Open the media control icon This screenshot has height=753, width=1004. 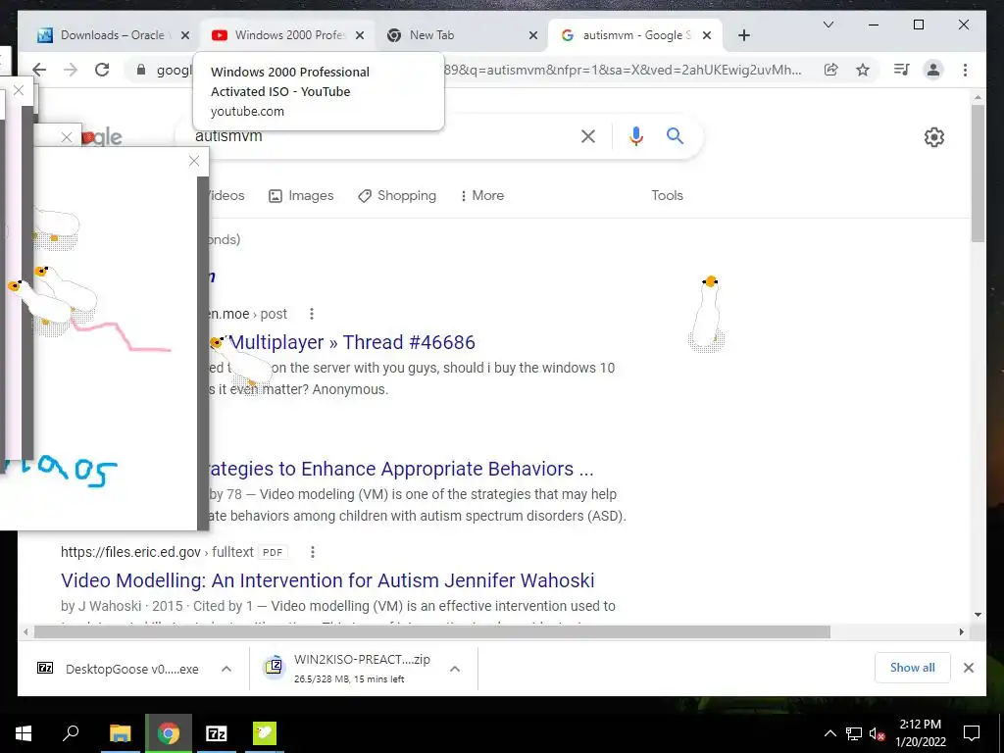(x=902, y=70)
